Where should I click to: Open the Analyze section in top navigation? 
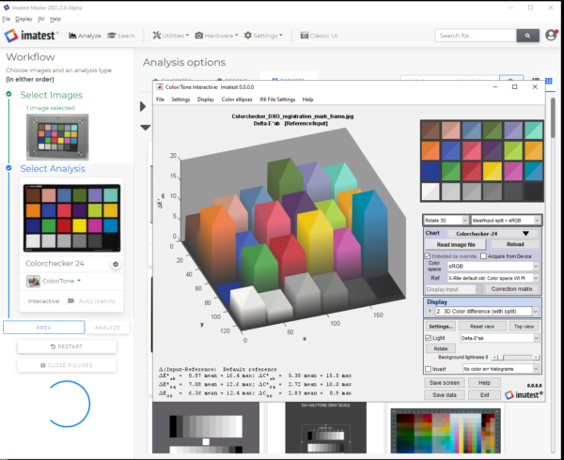click(85, 36)
